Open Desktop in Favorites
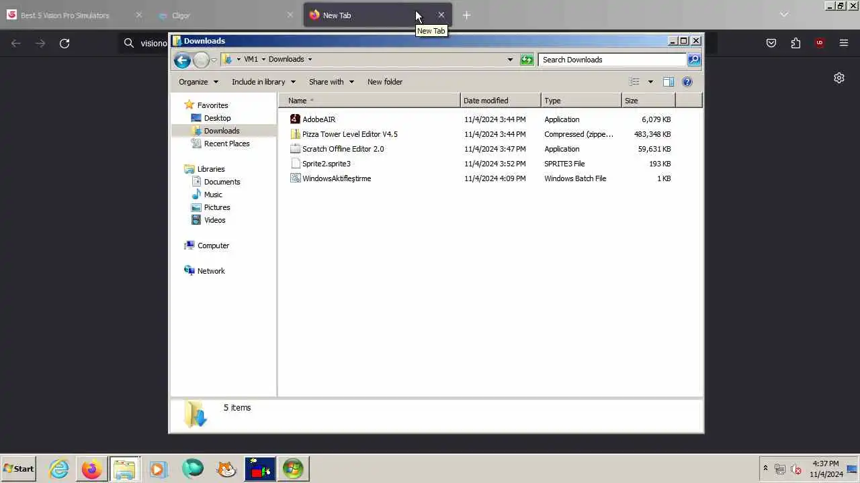Screen dimensions: 860x483 pos(217,118)
